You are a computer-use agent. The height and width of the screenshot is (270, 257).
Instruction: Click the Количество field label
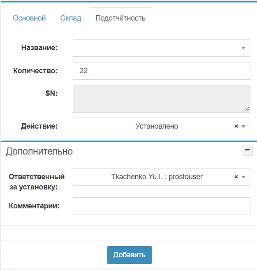point(35,70)
